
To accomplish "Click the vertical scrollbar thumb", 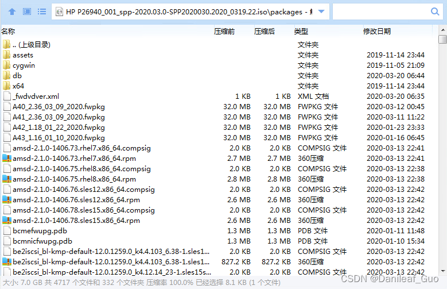I will [x=443, y=39].
